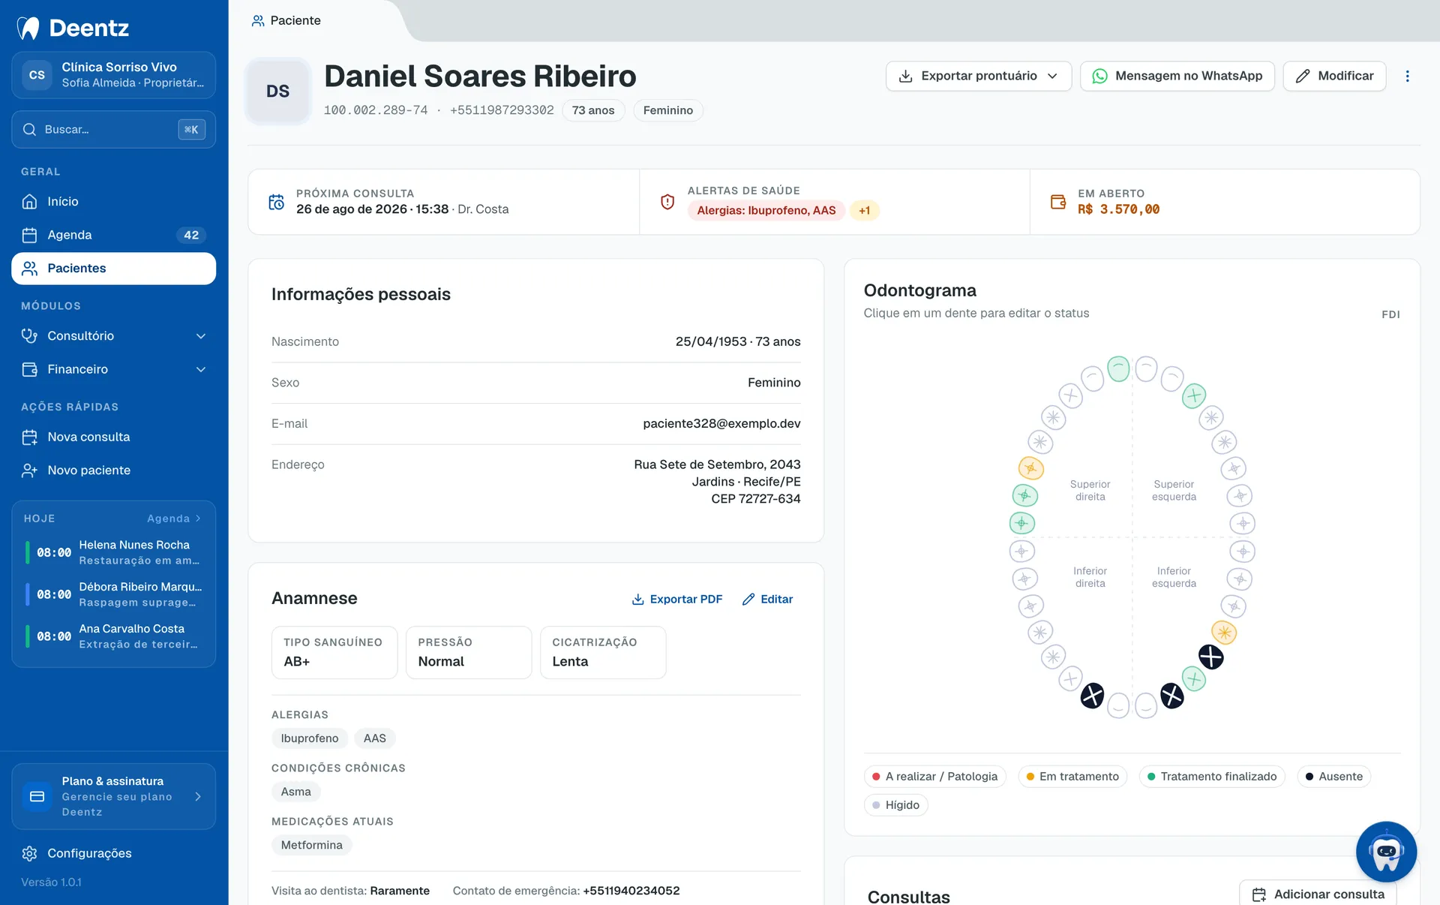Click Adicionar consulta button
1440x905 pixels.
pos(1318,894)
